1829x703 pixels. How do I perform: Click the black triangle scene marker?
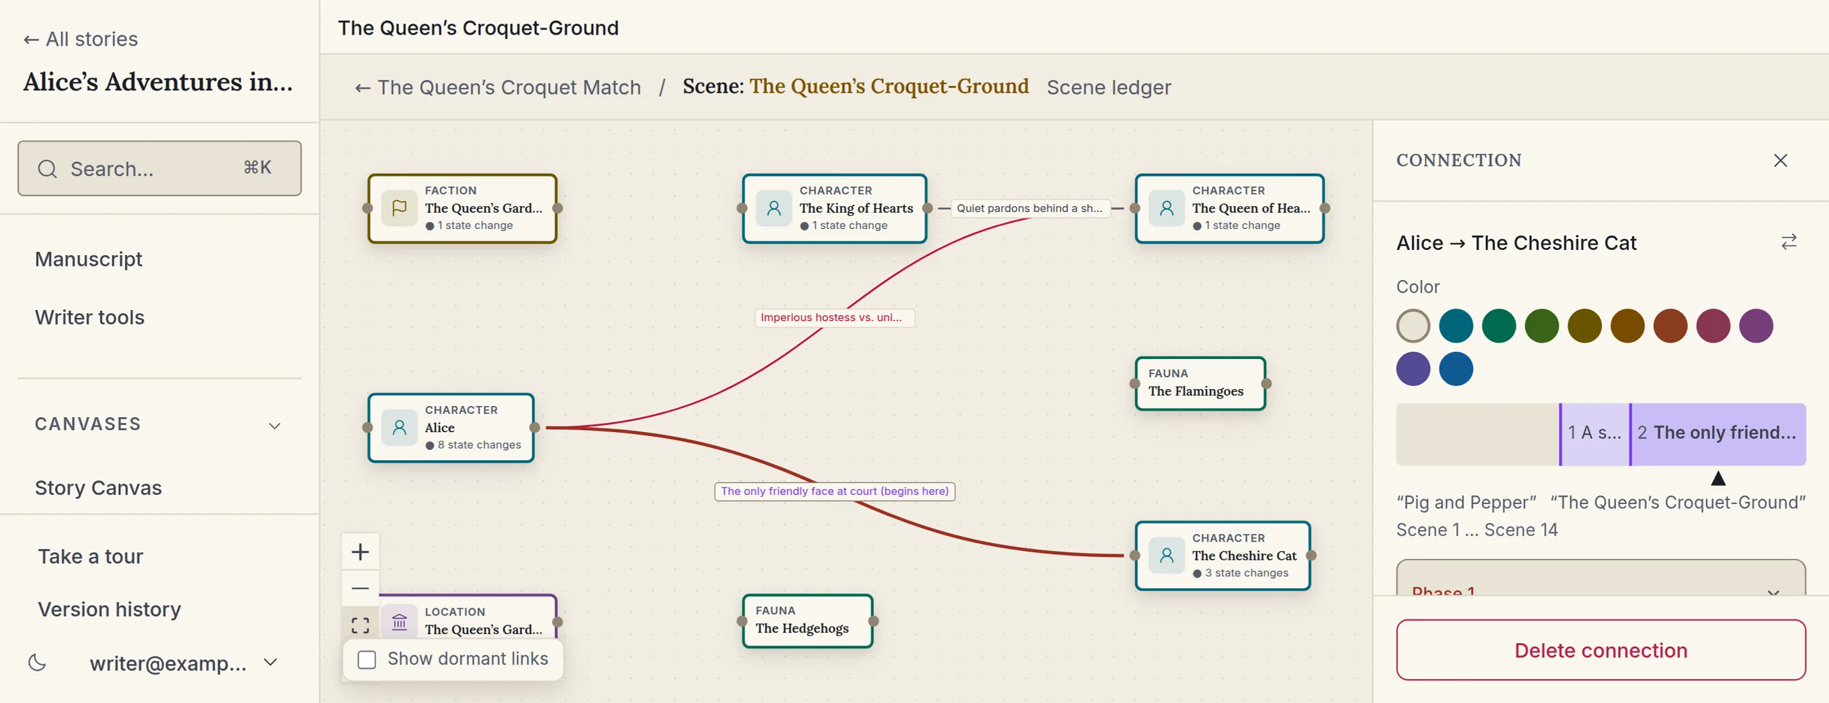[1717, 478]
